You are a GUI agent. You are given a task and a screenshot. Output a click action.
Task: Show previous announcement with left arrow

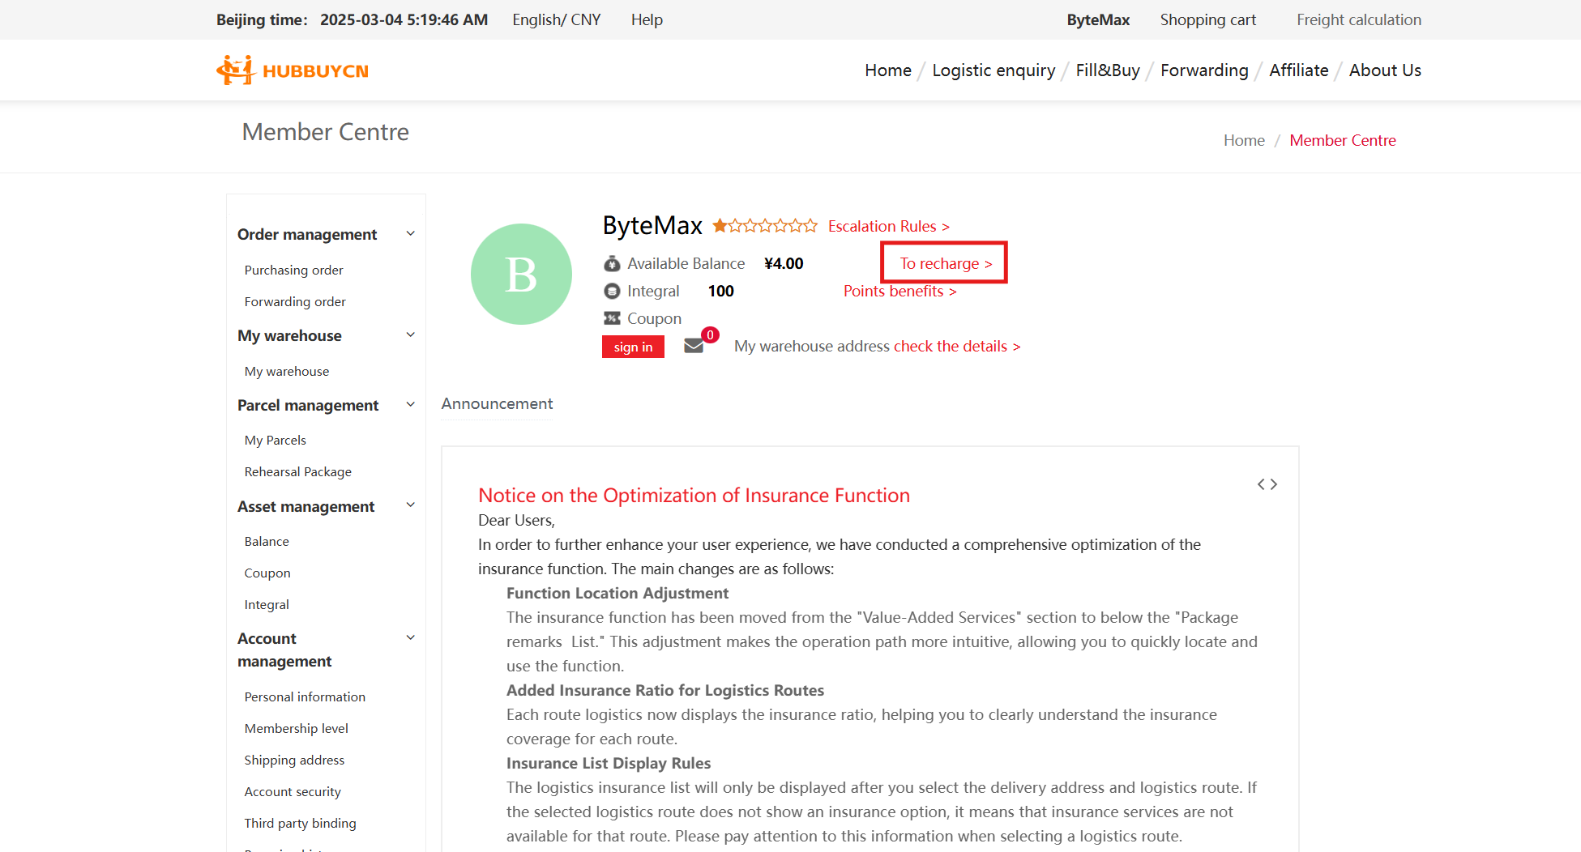(1261, 484)
